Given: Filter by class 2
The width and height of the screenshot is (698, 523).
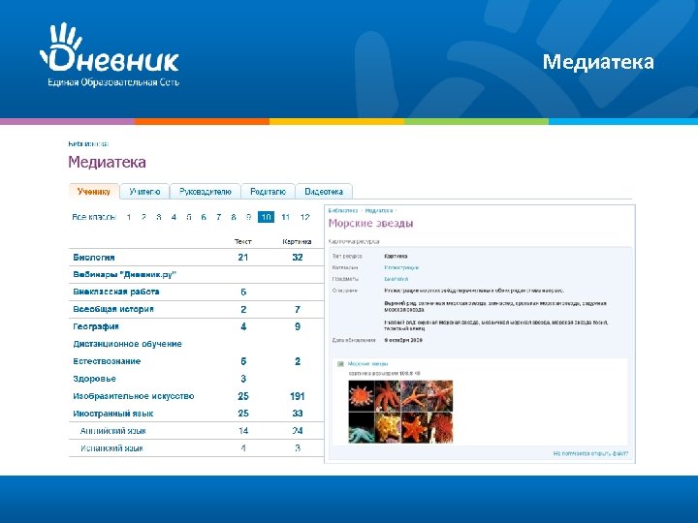Looking at the screenshot, I should (143, 217).
